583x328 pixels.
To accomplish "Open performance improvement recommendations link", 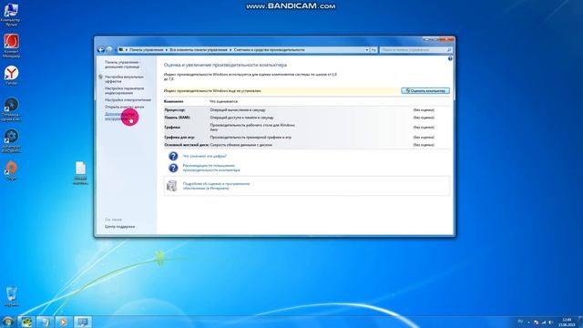I will [211, 168].
